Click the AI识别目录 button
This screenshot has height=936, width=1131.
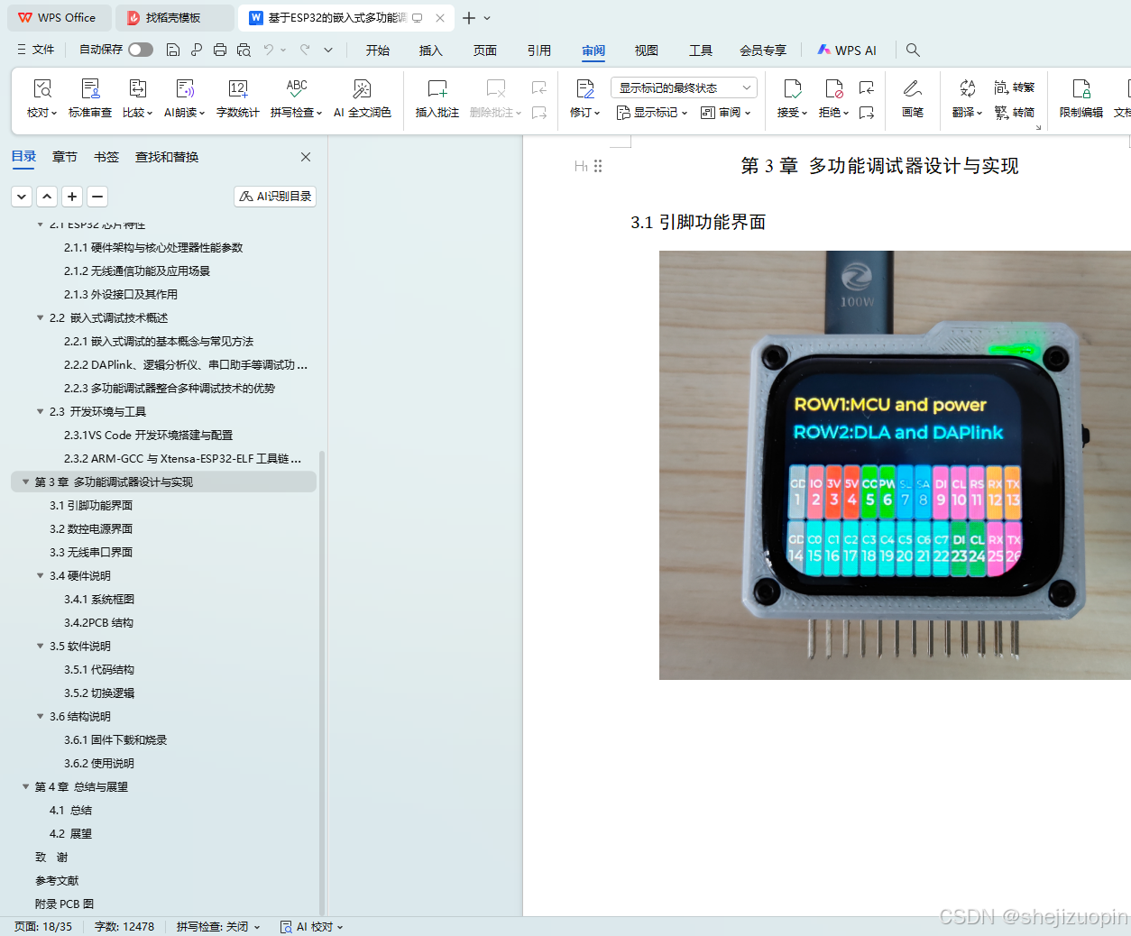click(x=274, y=196)
